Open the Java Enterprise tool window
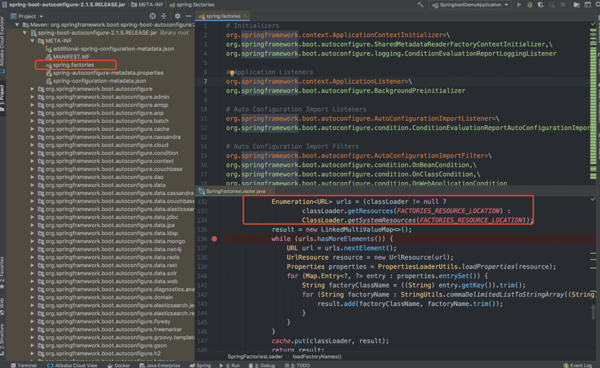 pos(159,365)
